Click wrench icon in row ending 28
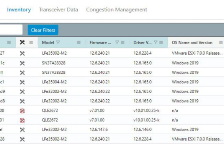Image resolution: width=224 pixels, height=149 pixels. tap(22, 139)
